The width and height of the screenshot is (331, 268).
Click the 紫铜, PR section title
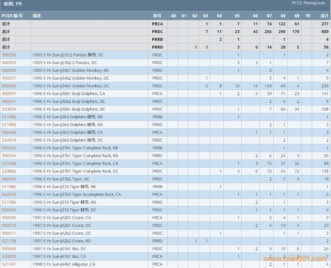13,4
